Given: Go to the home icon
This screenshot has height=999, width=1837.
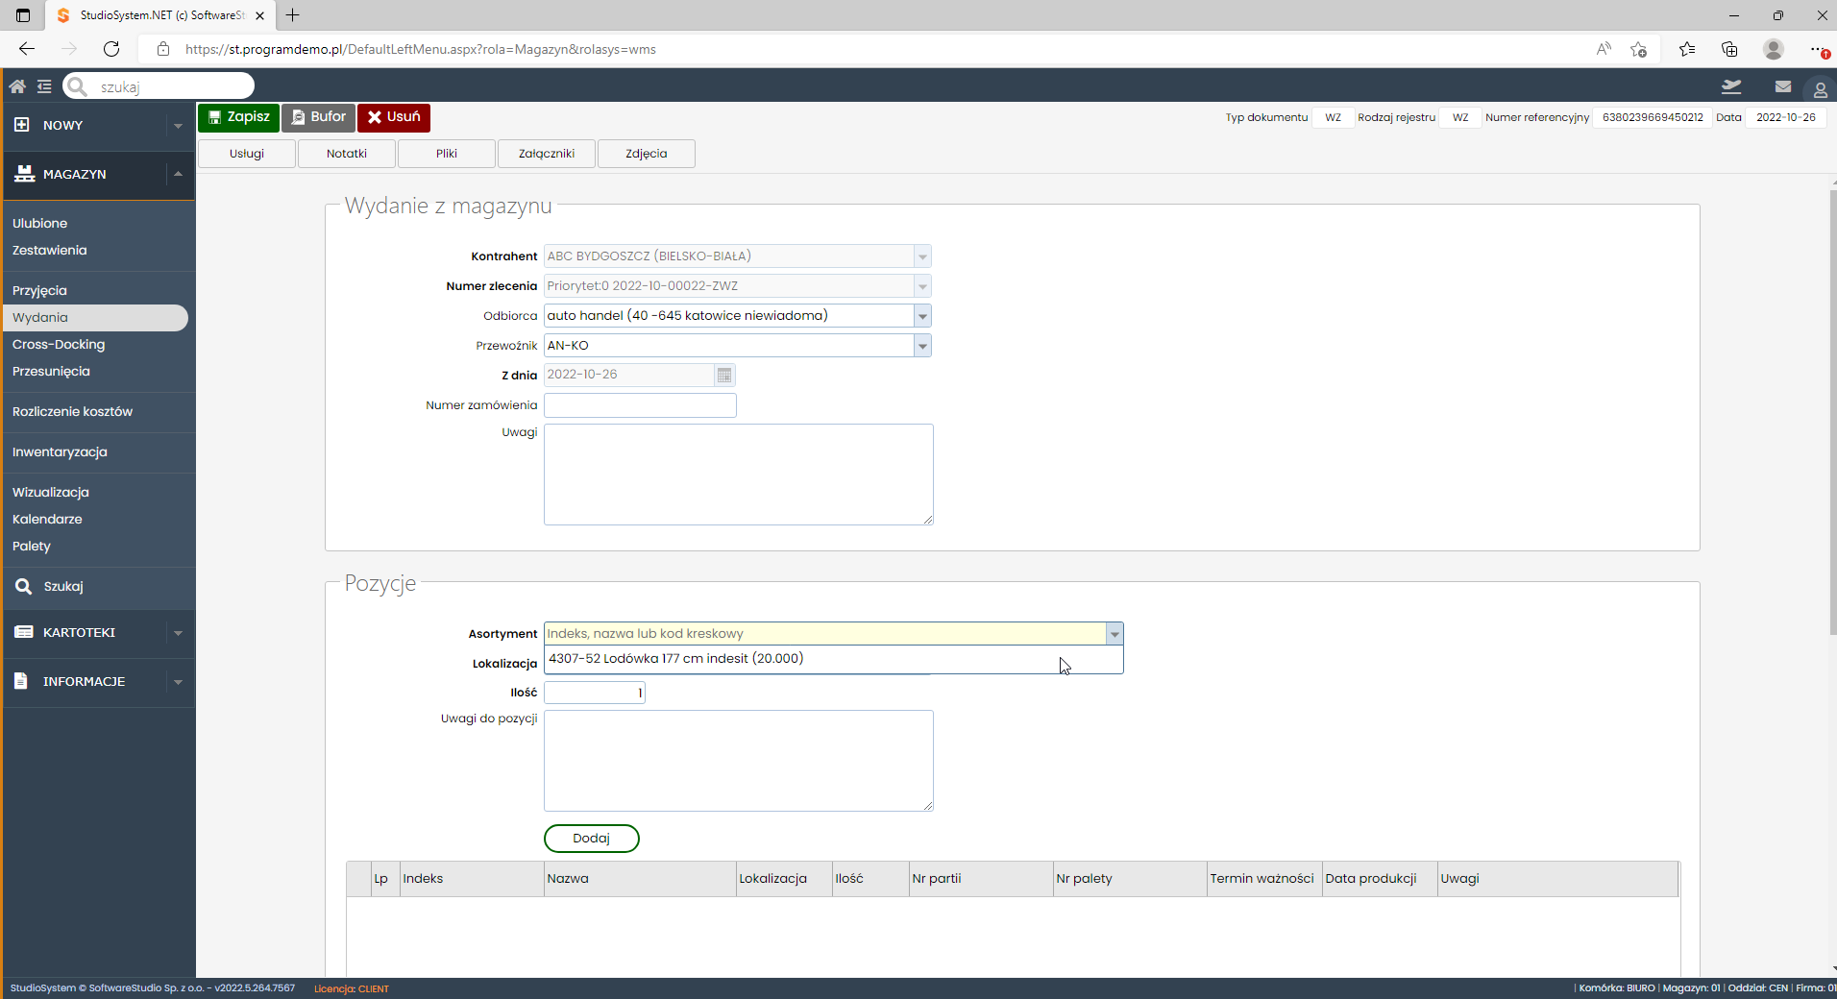Looking at the screenshot, I should pyautogui.click(x=17, y=86).
